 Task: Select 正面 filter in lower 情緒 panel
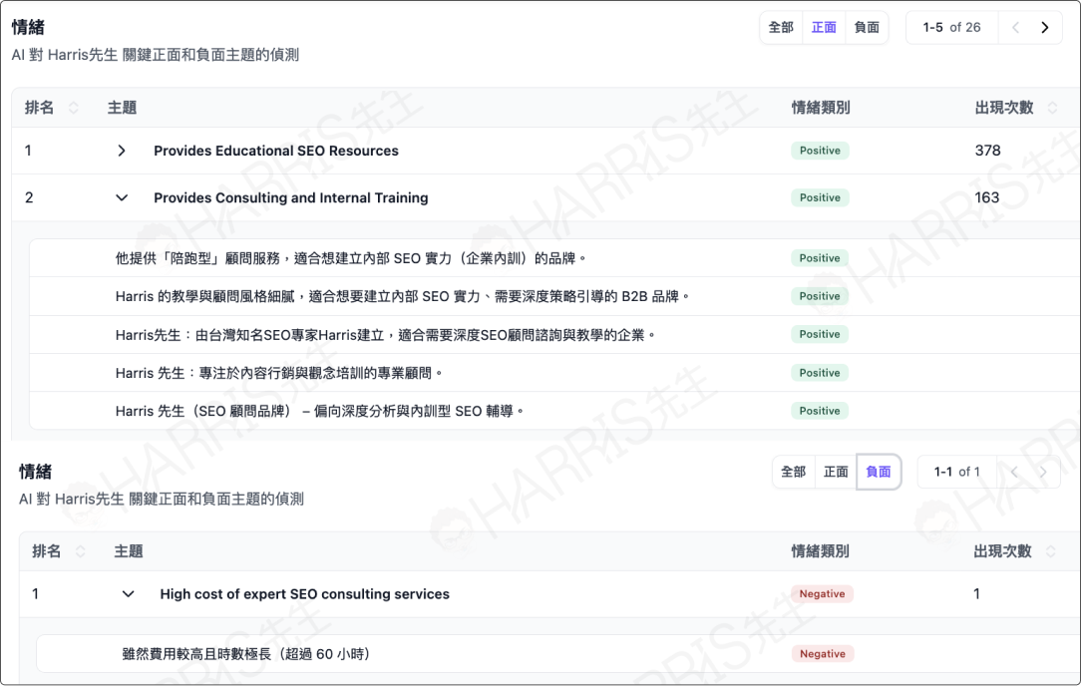click(836, 473)
